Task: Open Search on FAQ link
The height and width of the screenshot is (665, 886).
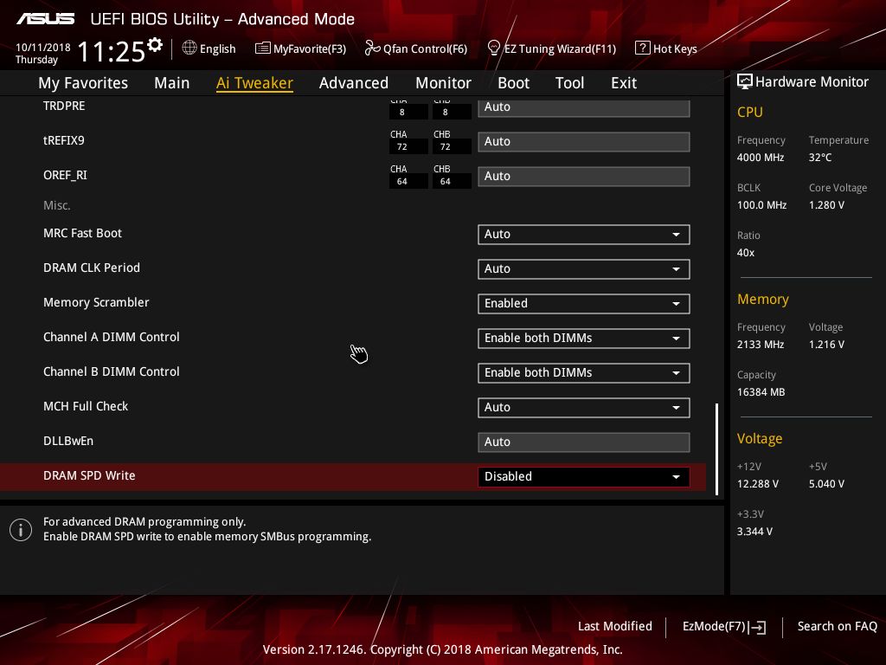Action: tap(837, 627)
